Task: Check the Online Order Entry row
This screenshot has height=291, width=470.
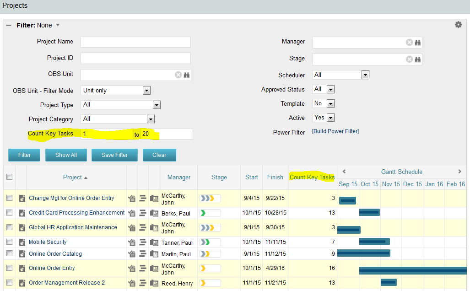Action: [x=10, y=268]
